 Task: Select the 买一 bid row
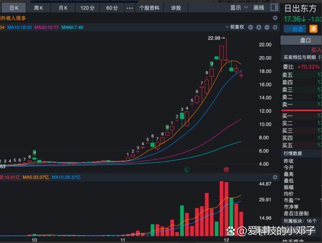point(301,116)
